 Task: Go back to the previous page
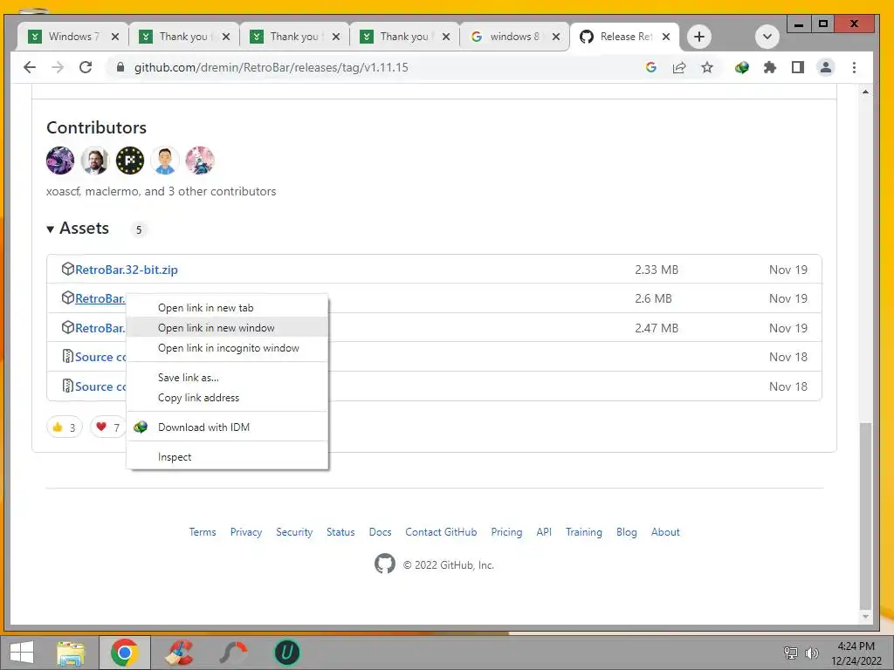[30, 67]
